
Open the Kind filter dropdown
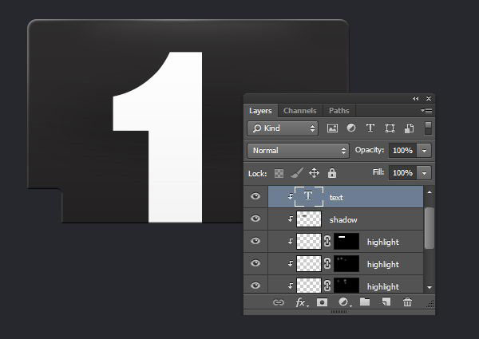pyautogui.click(x=283, y=128)
